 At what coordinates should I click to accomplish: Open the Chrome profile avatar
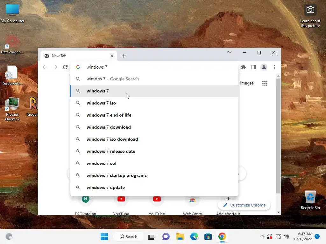tap(264, 67)
